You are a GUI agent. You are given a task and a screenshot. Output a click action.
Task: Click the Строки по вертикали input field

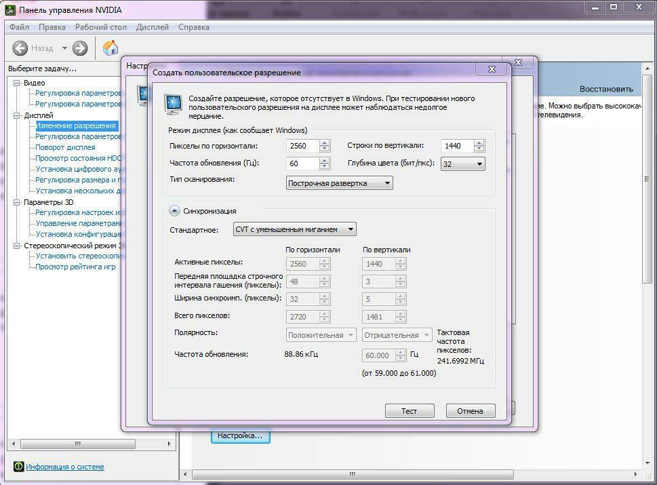pos(457,146)
